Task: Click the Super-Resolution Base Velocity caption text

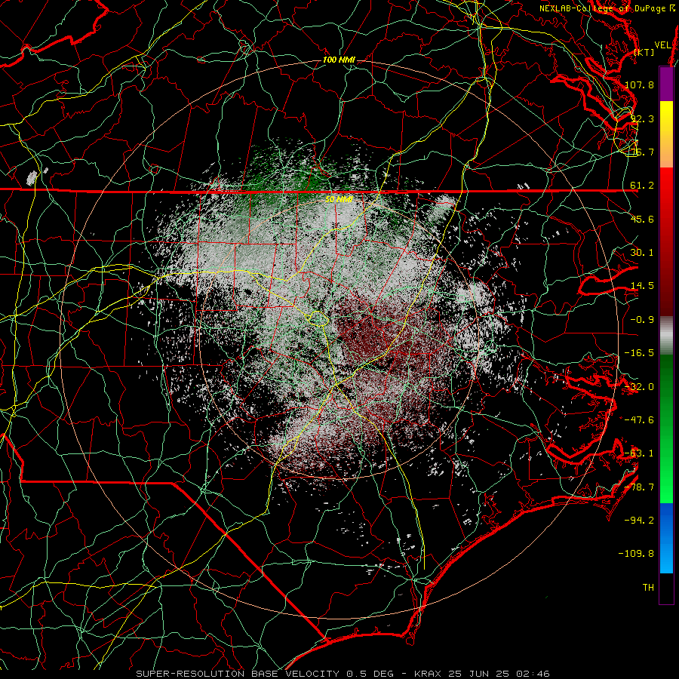Action: pos(238,674)
